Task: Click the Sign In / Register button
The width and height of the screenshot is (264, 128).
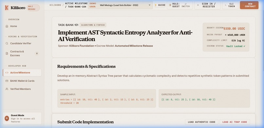Action: [x=207, y=5]
